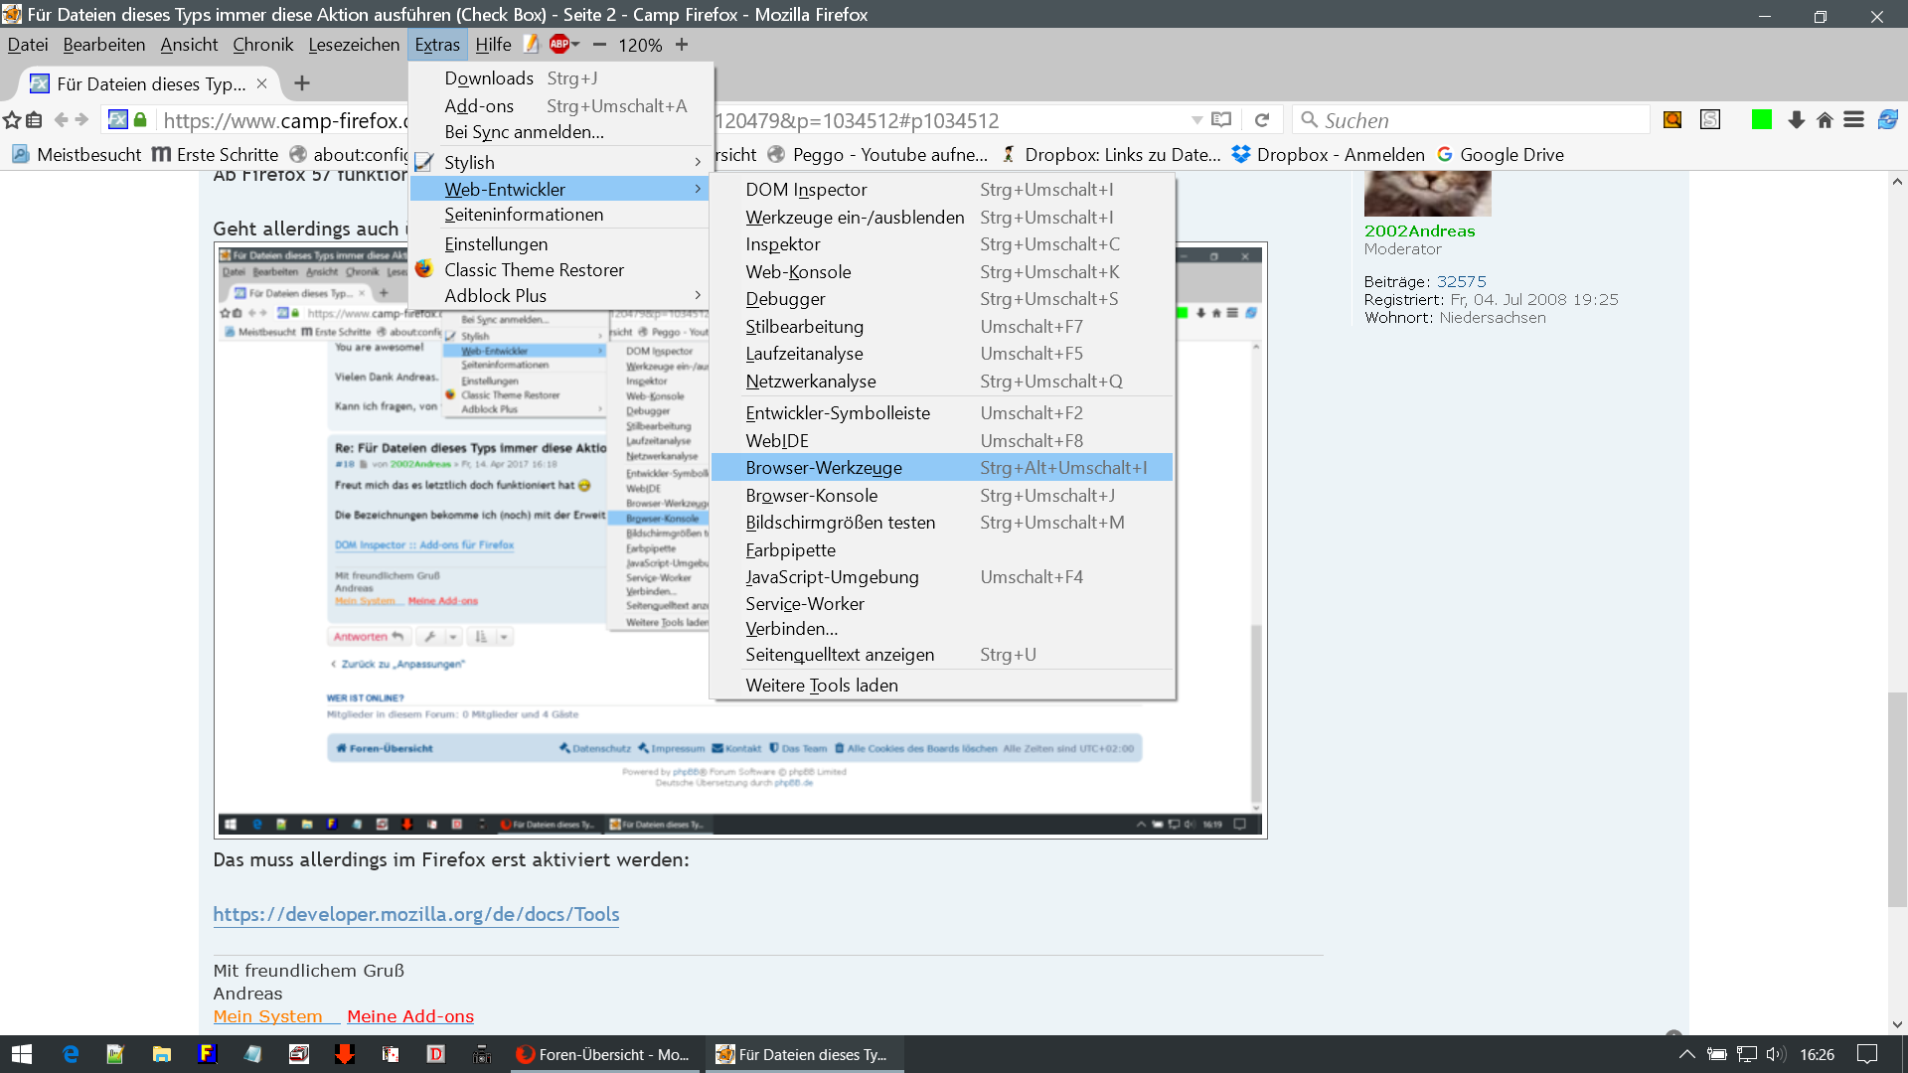Open the URL bar history dropdown arrow
1908x1073 pixels.
(x=1196, y=120)
